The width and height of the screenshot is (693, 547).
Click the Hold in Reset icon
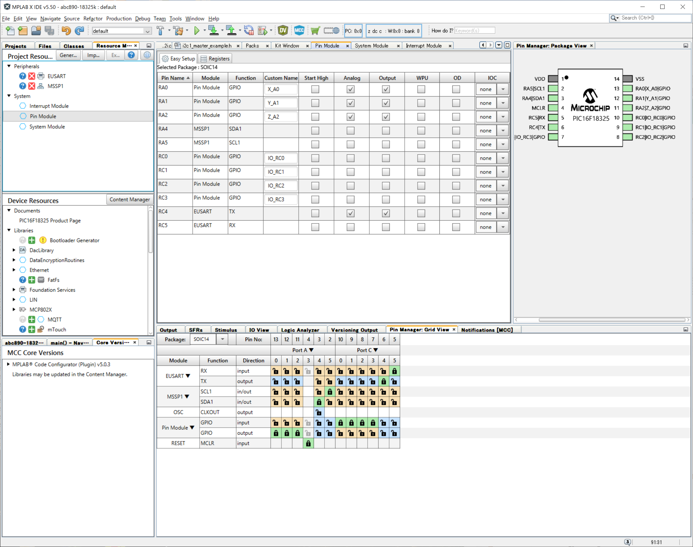(249, 31)
